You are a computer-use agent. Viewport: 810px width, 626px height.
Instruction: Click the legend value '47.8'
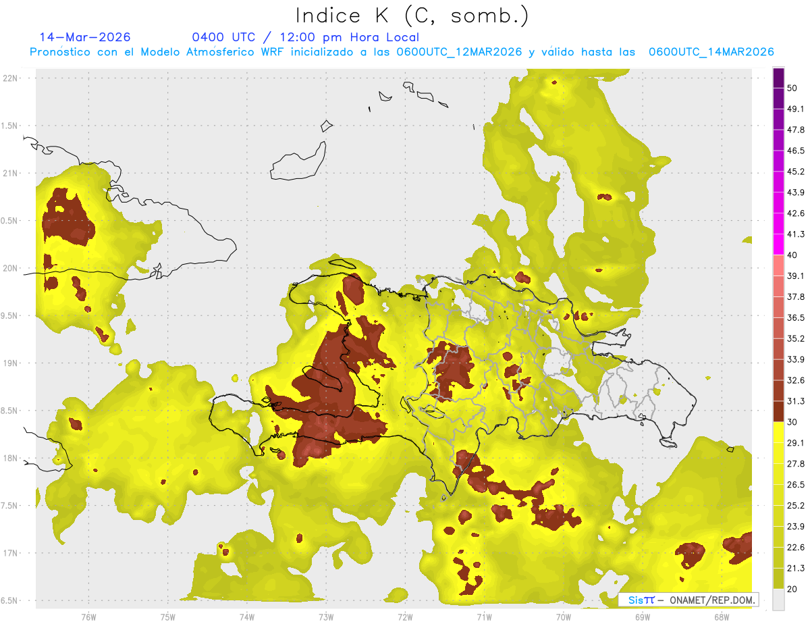[796, 130]
